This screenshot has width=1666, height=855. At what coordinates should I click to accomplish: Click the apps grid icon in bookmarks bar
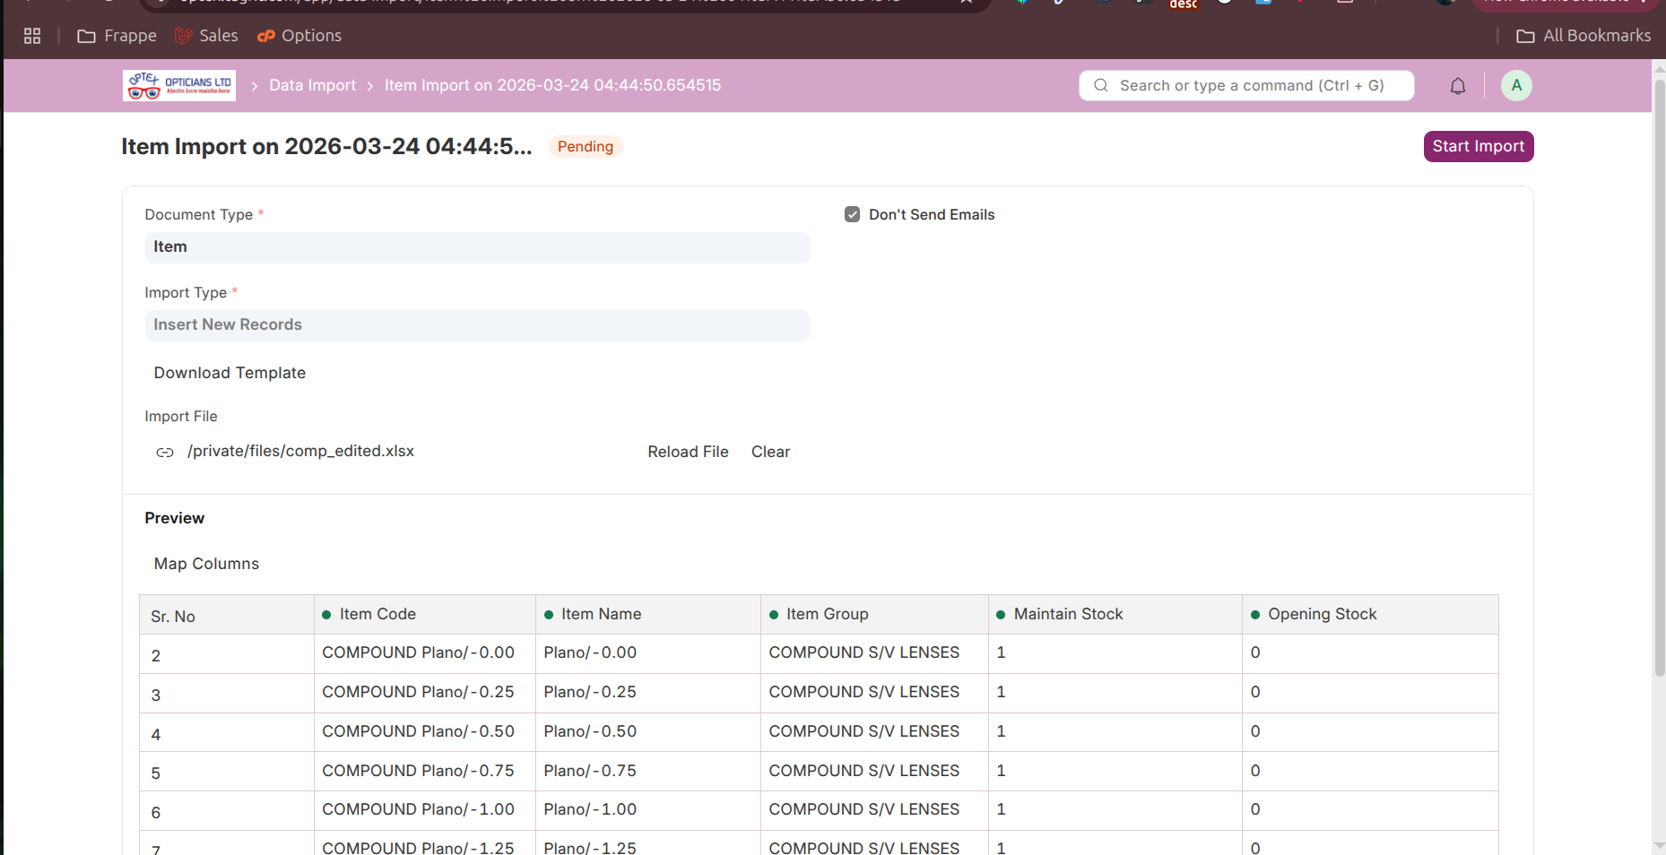click(x=32, y=36)
